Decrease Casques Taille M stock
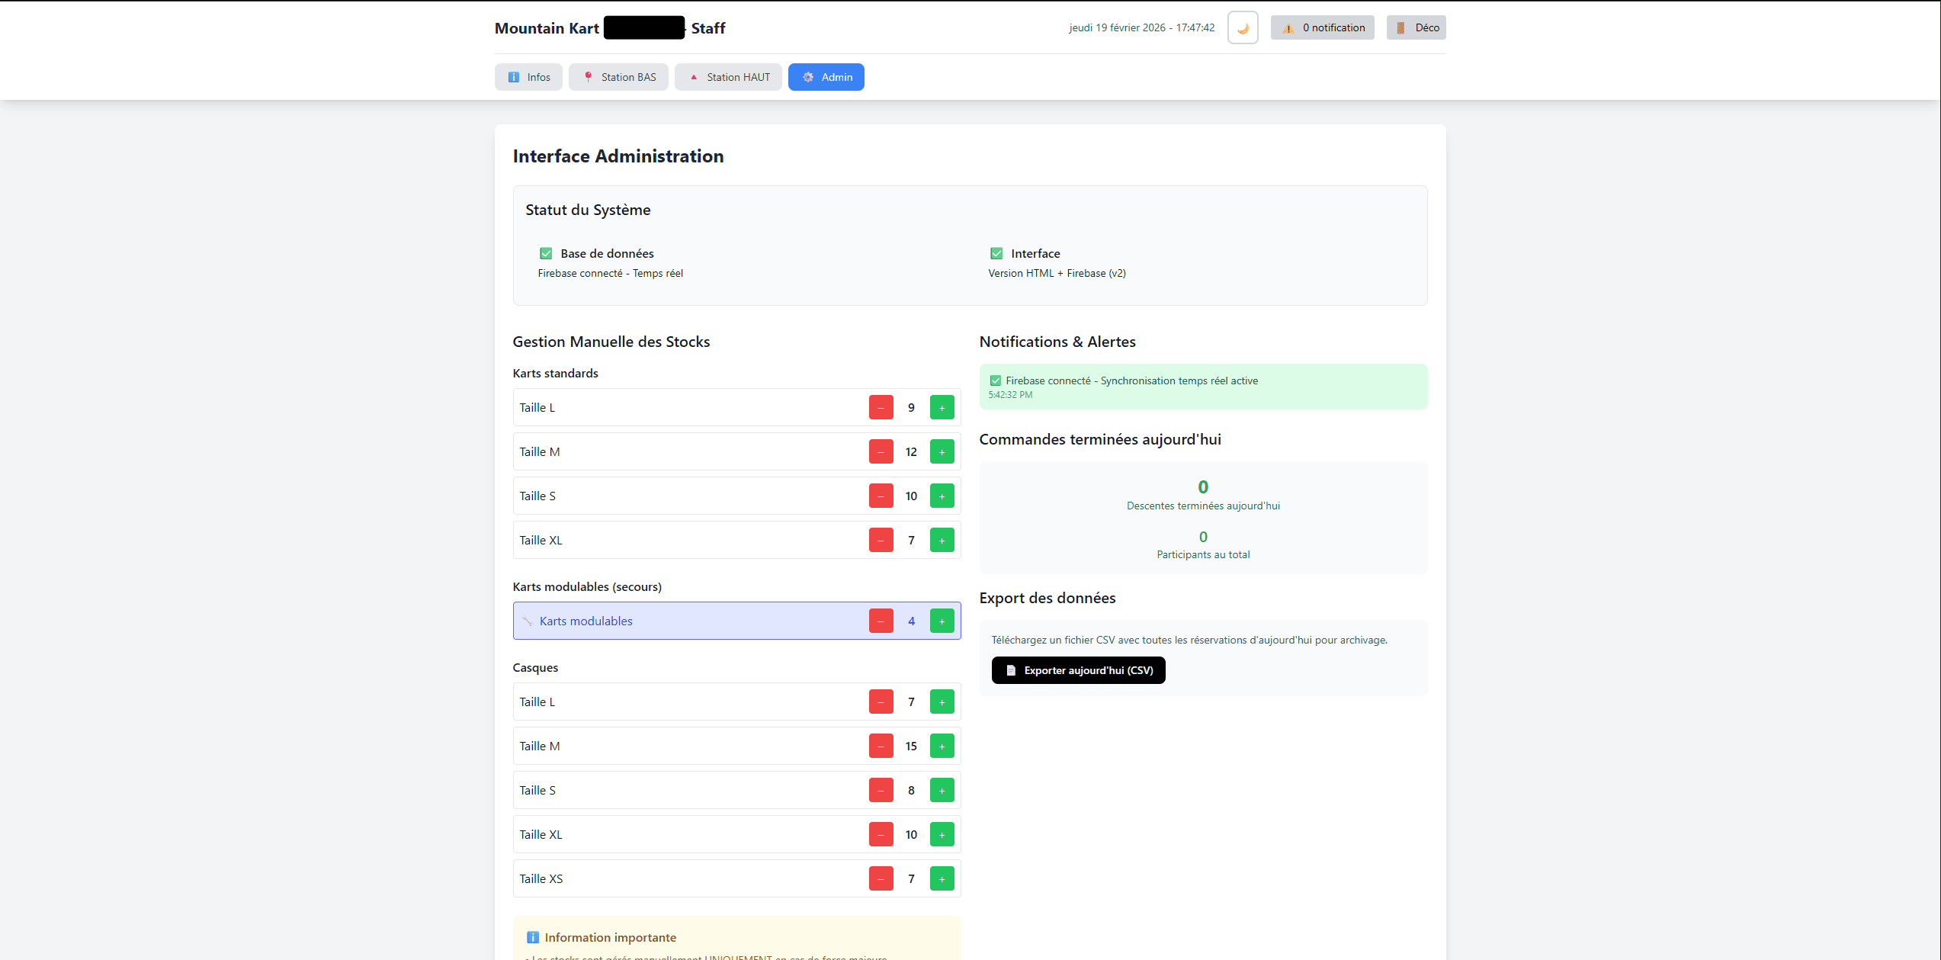Viewport: 1941px width, 960px height. (881, 746)
